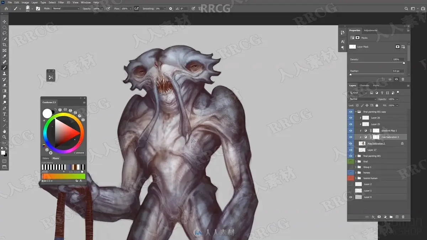427x240 pixels.
Task: Select the Horizontal Type tool
Action: click(x=5, y=114)
